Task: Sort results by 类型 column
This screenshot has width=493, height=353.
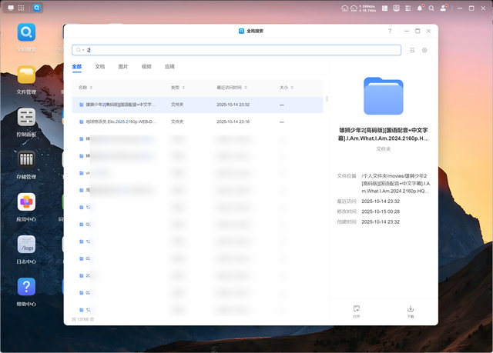Action: point(178,88)
